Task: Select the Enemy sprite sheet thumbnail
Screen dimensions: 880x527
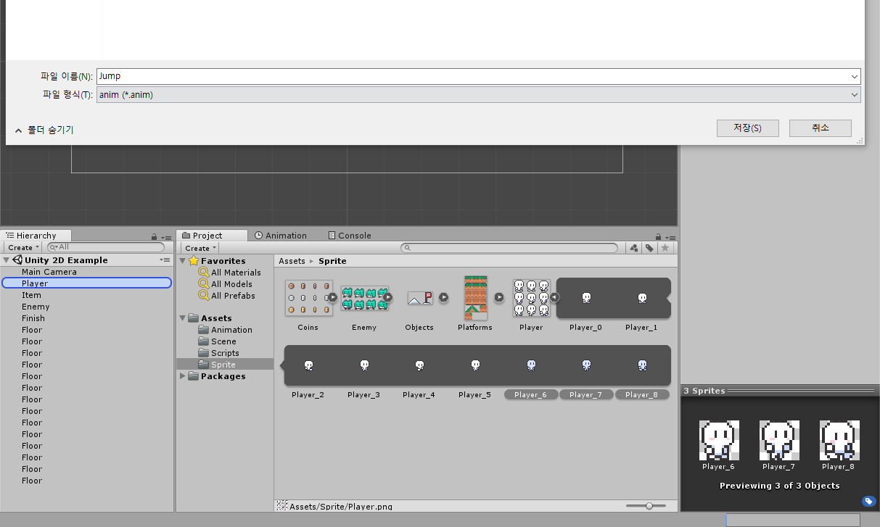Action: (364, 298)
